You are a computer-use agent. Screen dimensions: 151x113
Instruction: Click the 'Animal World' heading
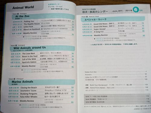tap(23, 8)
